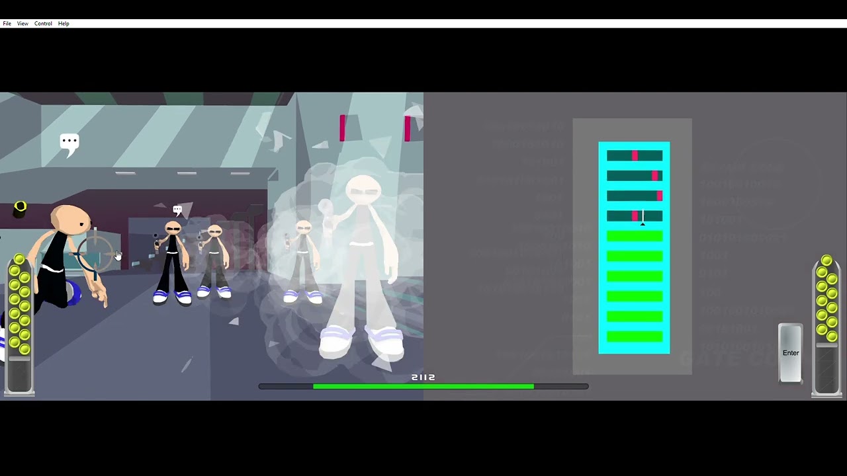The height and width of the screenshot is (476, 847).
Task: Open the View menu
Action: pos(22,24)
